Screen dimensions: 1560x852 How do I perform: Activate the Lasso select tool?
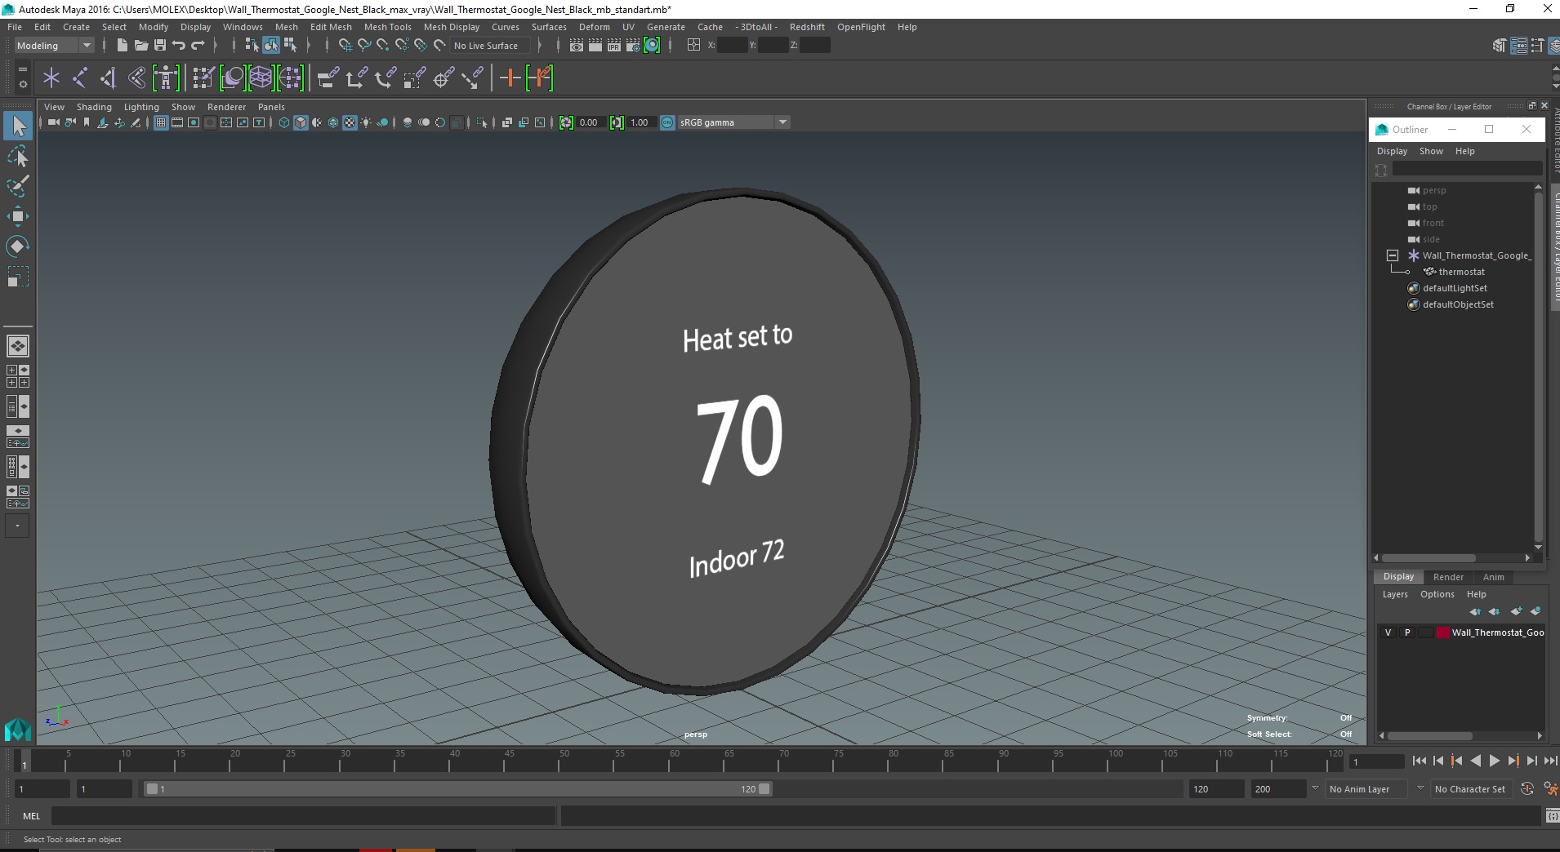point(18,156)
